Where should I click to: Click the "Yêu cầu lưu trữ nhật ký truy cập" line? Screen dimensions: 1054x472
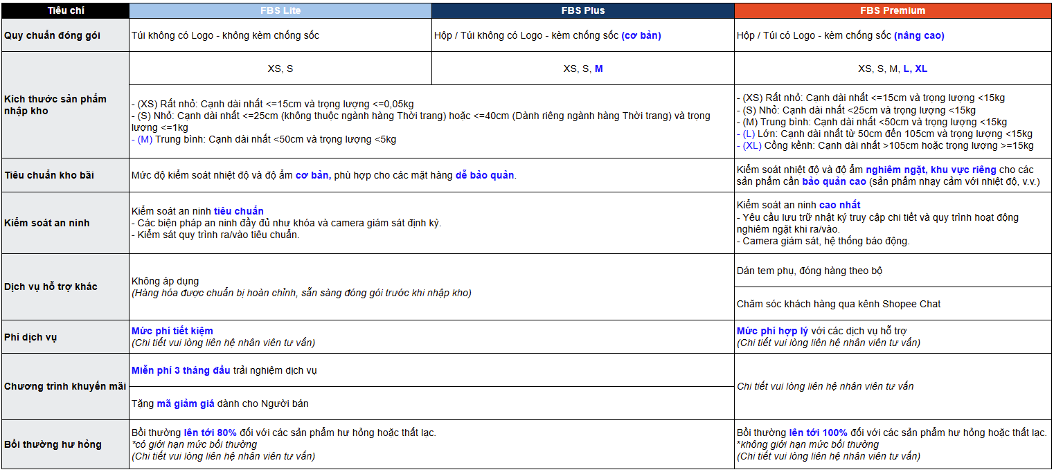[x=877, y=223]
